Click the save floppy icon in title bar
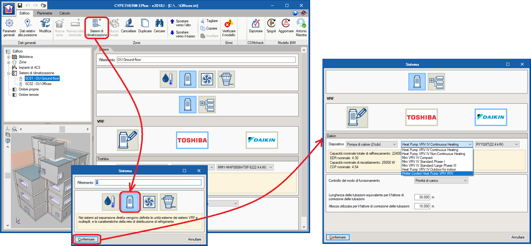Image resolution: width=531 pixels, height=246 pixels. point(20,5)
